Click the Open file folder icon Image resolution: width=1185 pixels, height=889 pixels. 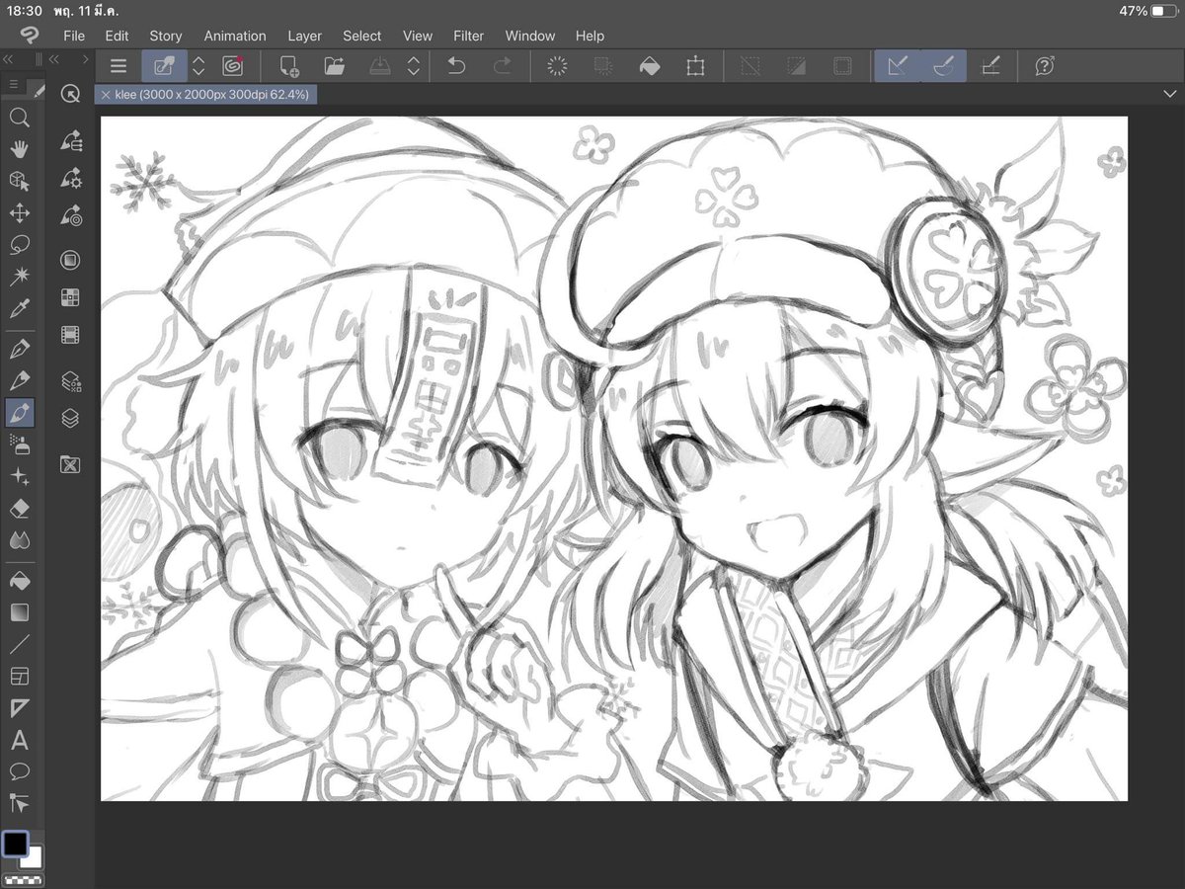pyautogui.click(x=334, y=66)
